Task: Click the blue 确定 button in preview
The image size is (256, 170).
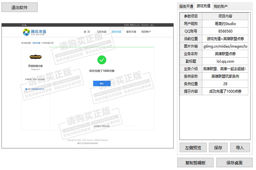Action: (x=102, y=83)
